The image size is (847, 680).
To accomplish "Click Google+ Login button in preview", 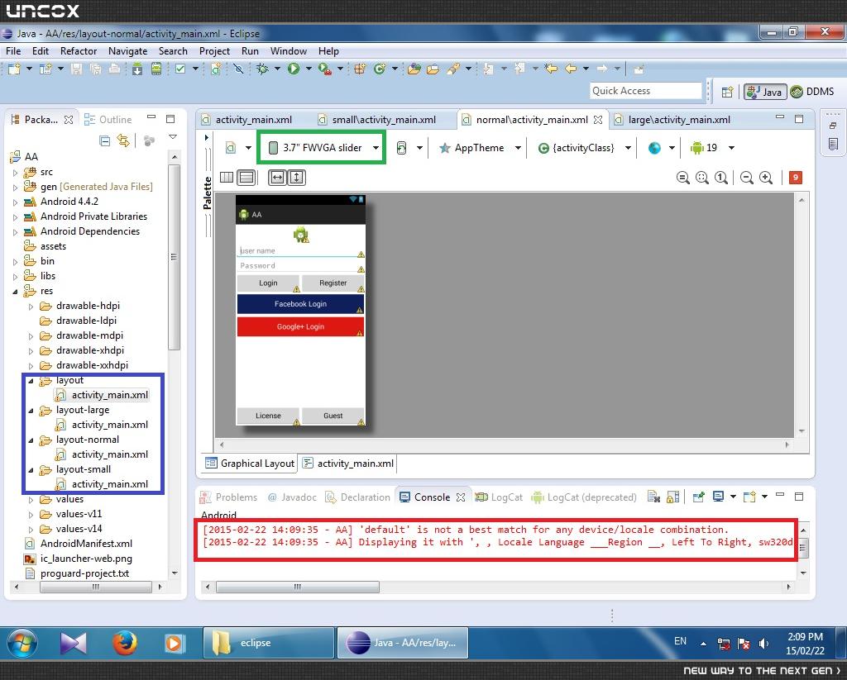I will (x=300, y=326).
